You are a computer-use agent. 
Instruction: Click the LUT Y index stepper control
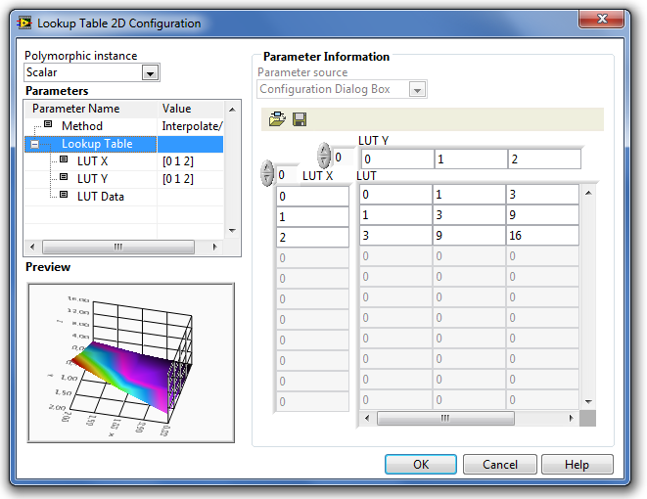pyautogui.click(x=324, y=156)
